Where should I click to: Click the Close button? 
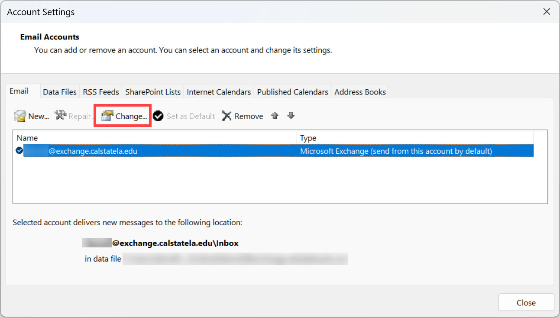coord(526,302)
